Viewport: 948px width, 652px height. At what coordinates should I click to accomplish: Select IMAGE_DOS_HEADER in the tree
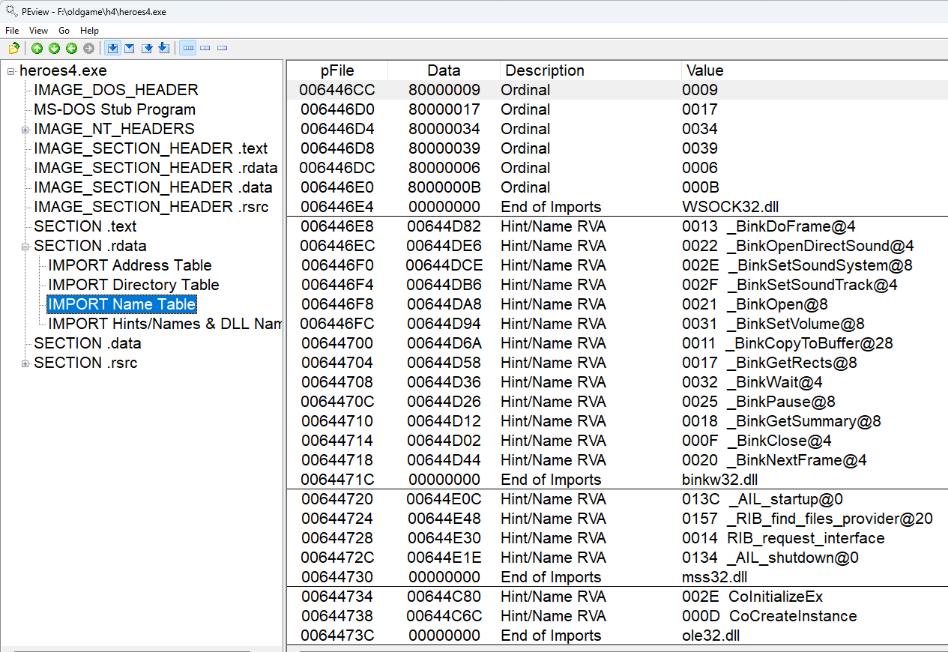(116, 90)
